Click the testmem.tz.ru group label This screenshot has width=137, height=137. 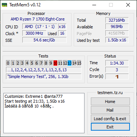coord(110,93)
